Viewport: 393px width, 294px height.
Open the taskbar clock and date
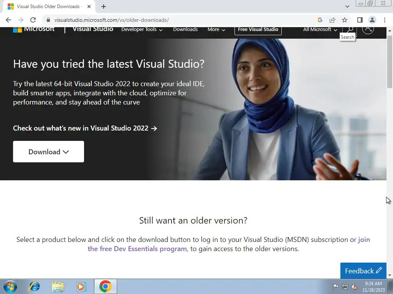(373, 287)
